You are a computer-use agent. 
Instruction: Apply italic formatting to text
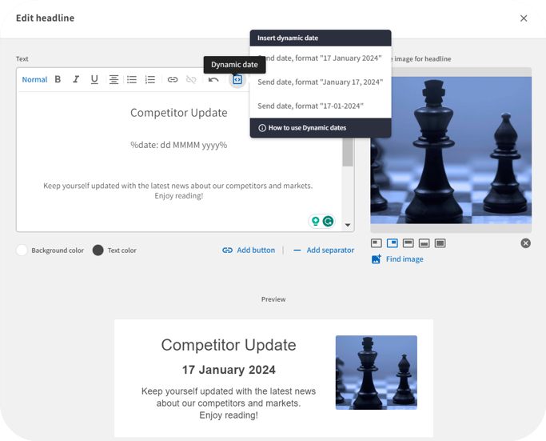pos(76,79)
